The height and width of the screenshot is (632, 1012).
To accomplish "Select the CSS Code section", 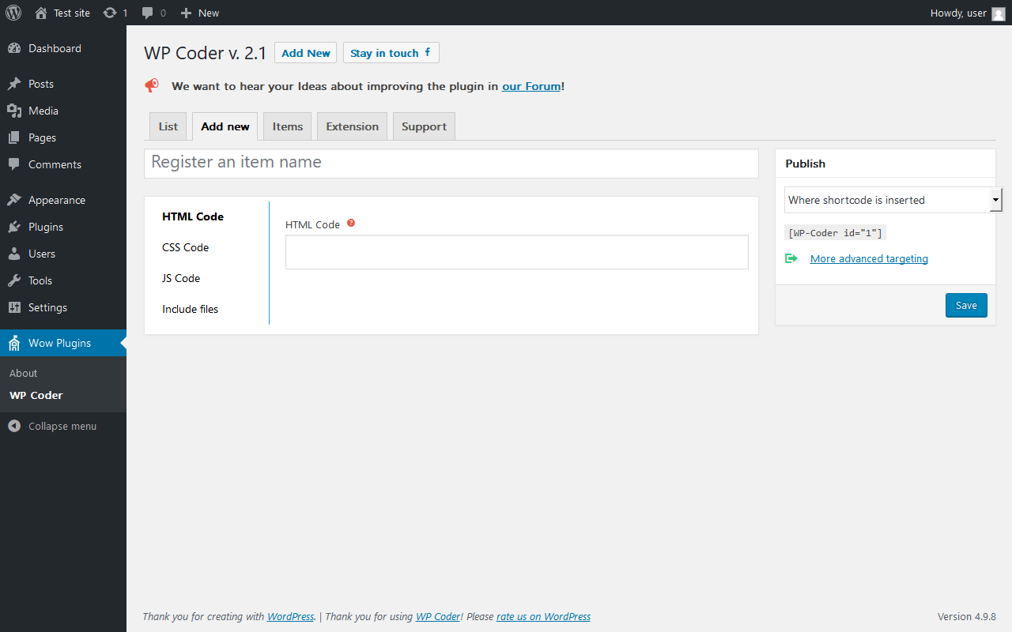I will tap(186, 247).
